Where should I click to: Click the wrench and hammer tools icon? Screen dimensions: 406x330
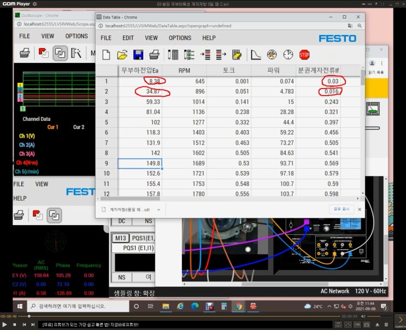click(272, 55)
